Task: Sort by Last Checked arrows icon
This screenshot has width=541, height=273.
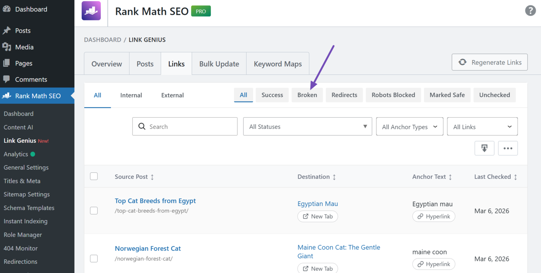Action: [x=515, y=177]
